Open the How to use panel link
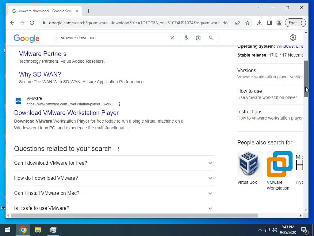 pyautogui.click(x=250, y=91)
